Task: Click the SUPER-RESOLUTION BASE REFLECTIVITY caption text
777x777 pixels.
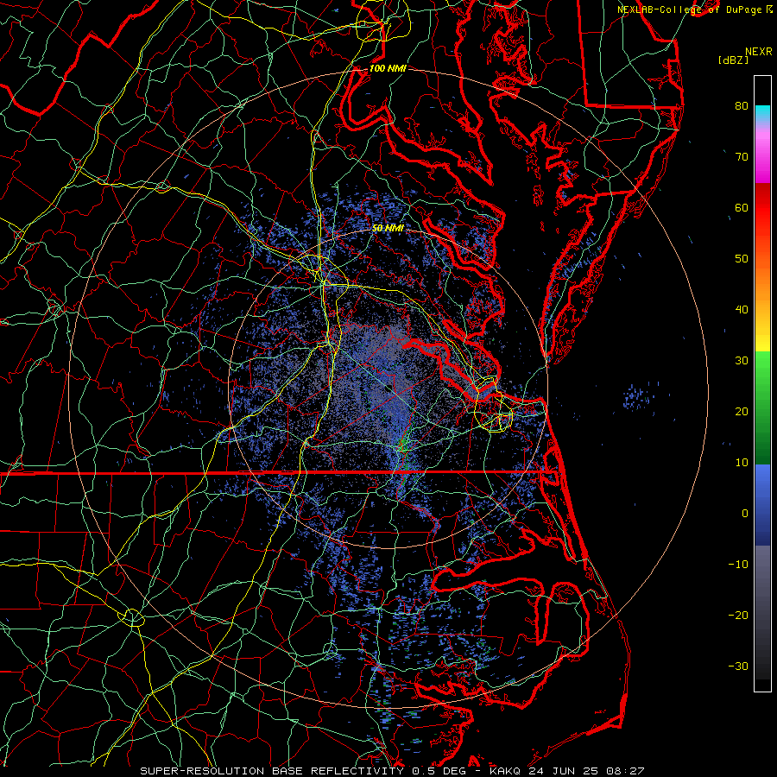Action: 272,771
